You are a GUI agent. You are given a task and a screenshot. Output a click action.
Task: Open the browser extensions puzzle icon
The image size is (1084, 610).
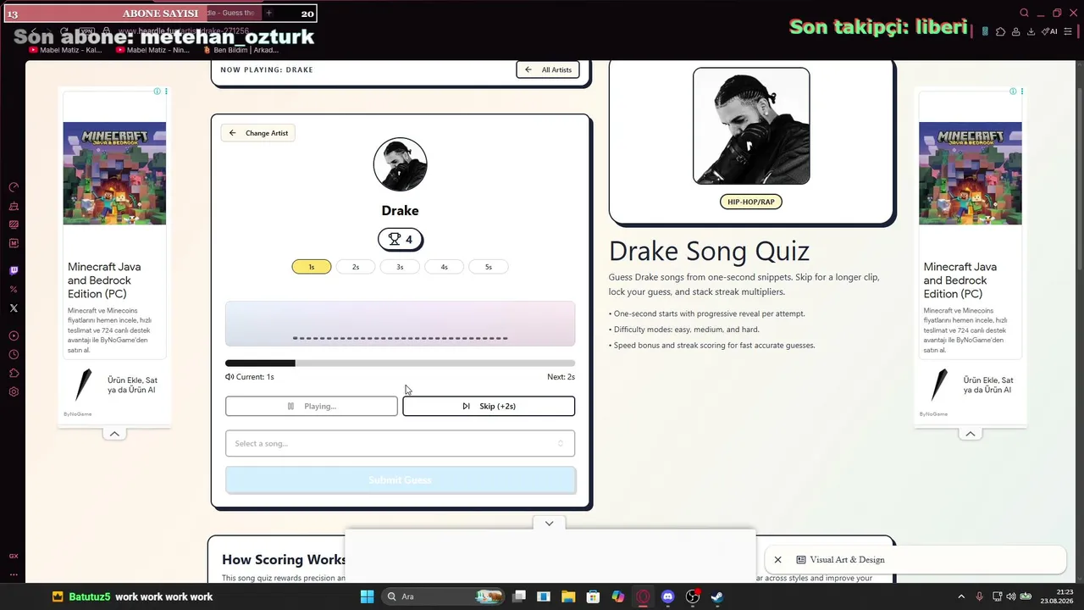click(1000, 31)
